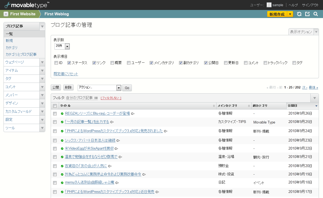
Task: Expand the アイテム sidebar menu arrow
Action: 42,70
